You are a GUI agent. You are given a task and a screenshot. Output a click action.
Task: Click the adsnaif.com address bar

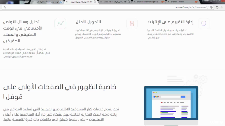pos(108,7)
